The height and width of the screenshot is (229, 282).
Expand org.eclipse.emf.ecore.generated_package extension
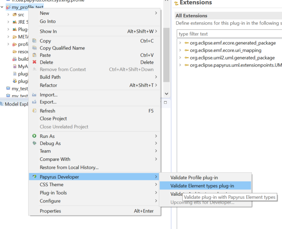click(x=180, y=43)
